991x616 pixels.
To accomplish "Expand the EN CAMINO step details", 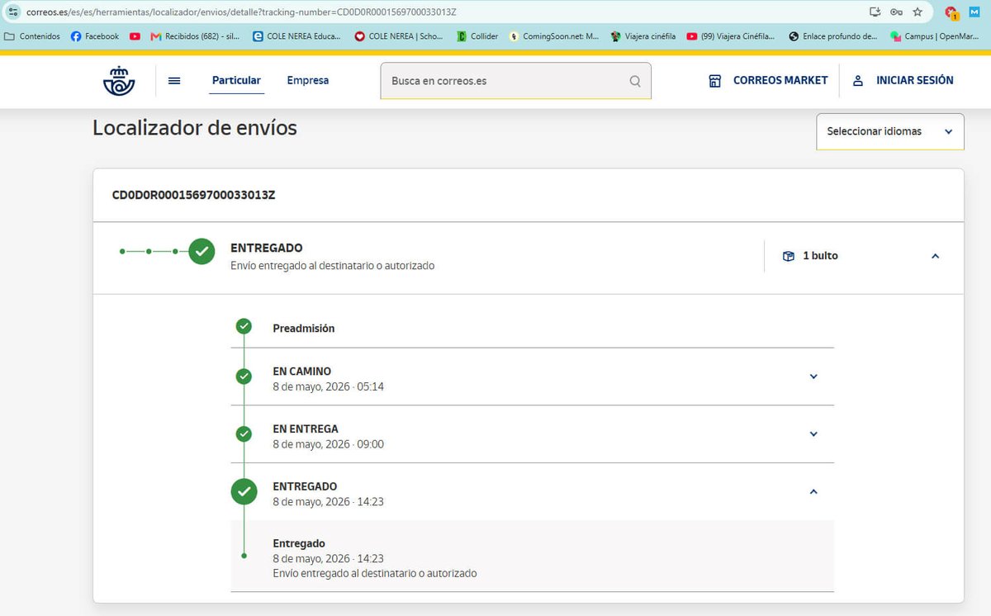I will (813, 377).
